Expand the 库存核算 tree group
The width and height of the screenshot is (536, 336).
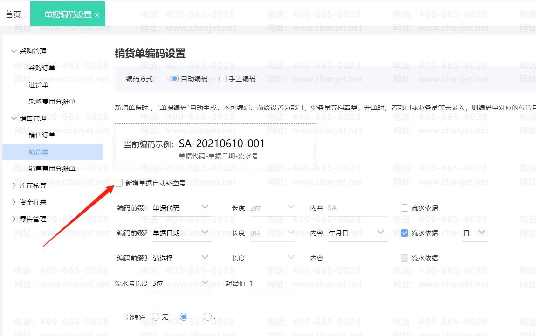point(14,185)
